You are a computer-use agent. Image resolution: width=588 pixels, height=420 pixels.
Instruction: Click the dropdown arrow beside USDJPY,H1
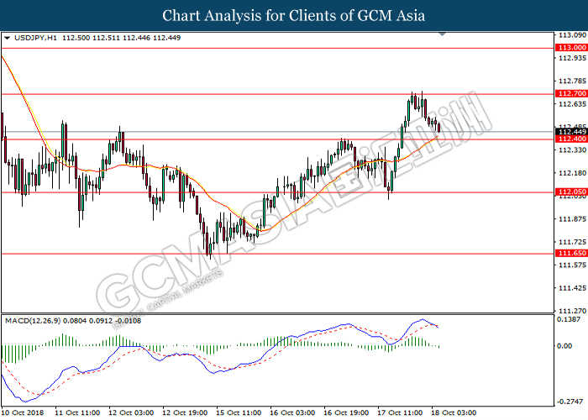point(7,38)
